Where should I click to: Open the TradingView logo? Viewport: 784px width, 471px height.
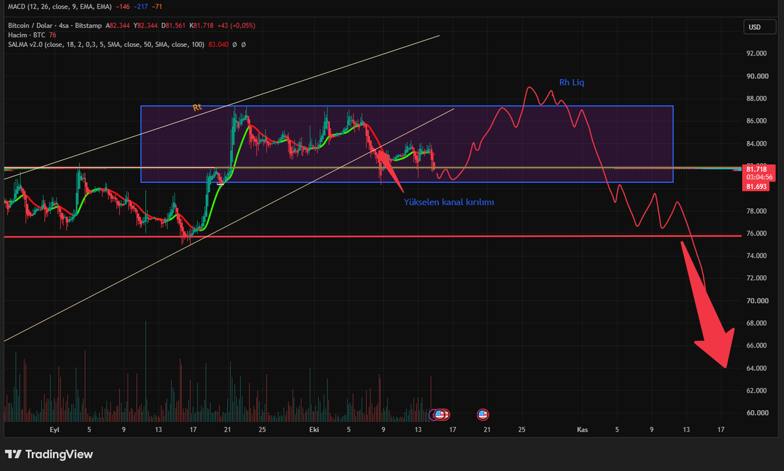(49, 454)
